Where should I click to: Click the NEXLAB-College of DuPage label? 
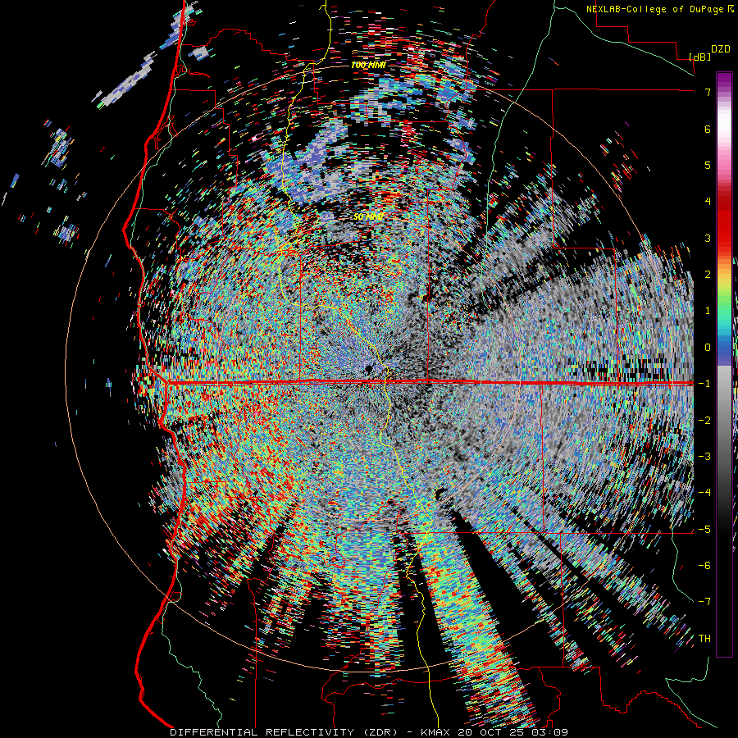(x=654, y=9)
